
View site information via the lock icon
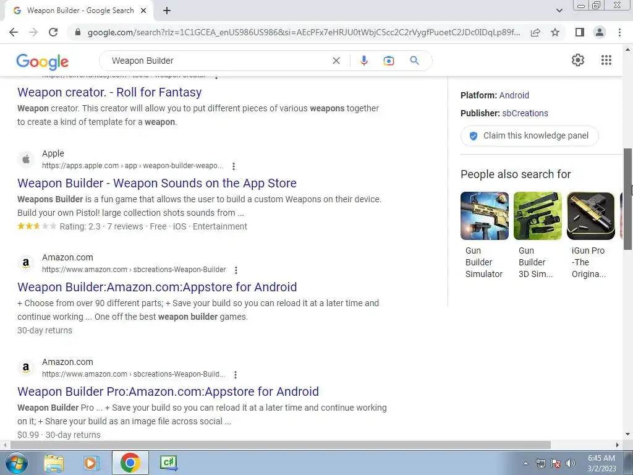[x=78, y=32]
